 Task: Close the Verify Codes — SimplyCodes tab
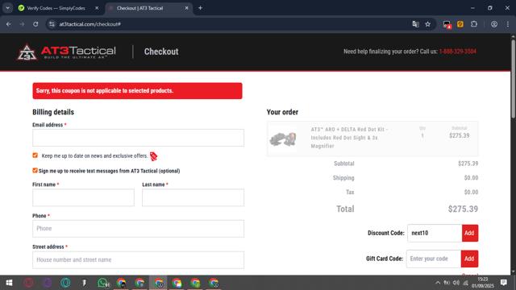point(97,8)
